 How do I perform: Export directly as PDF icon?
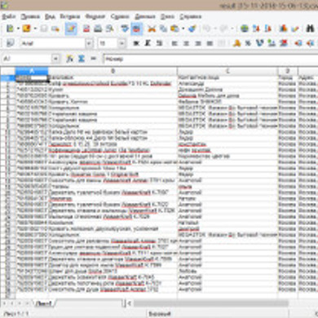[86, 29]
